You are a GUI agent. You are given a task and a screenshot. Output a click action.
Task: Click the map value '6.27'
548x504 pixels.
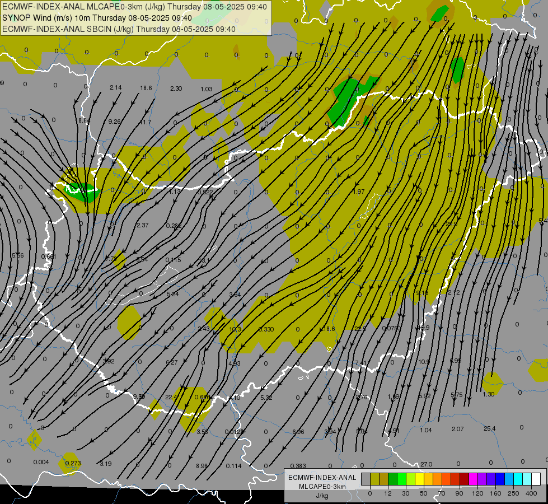172,362
